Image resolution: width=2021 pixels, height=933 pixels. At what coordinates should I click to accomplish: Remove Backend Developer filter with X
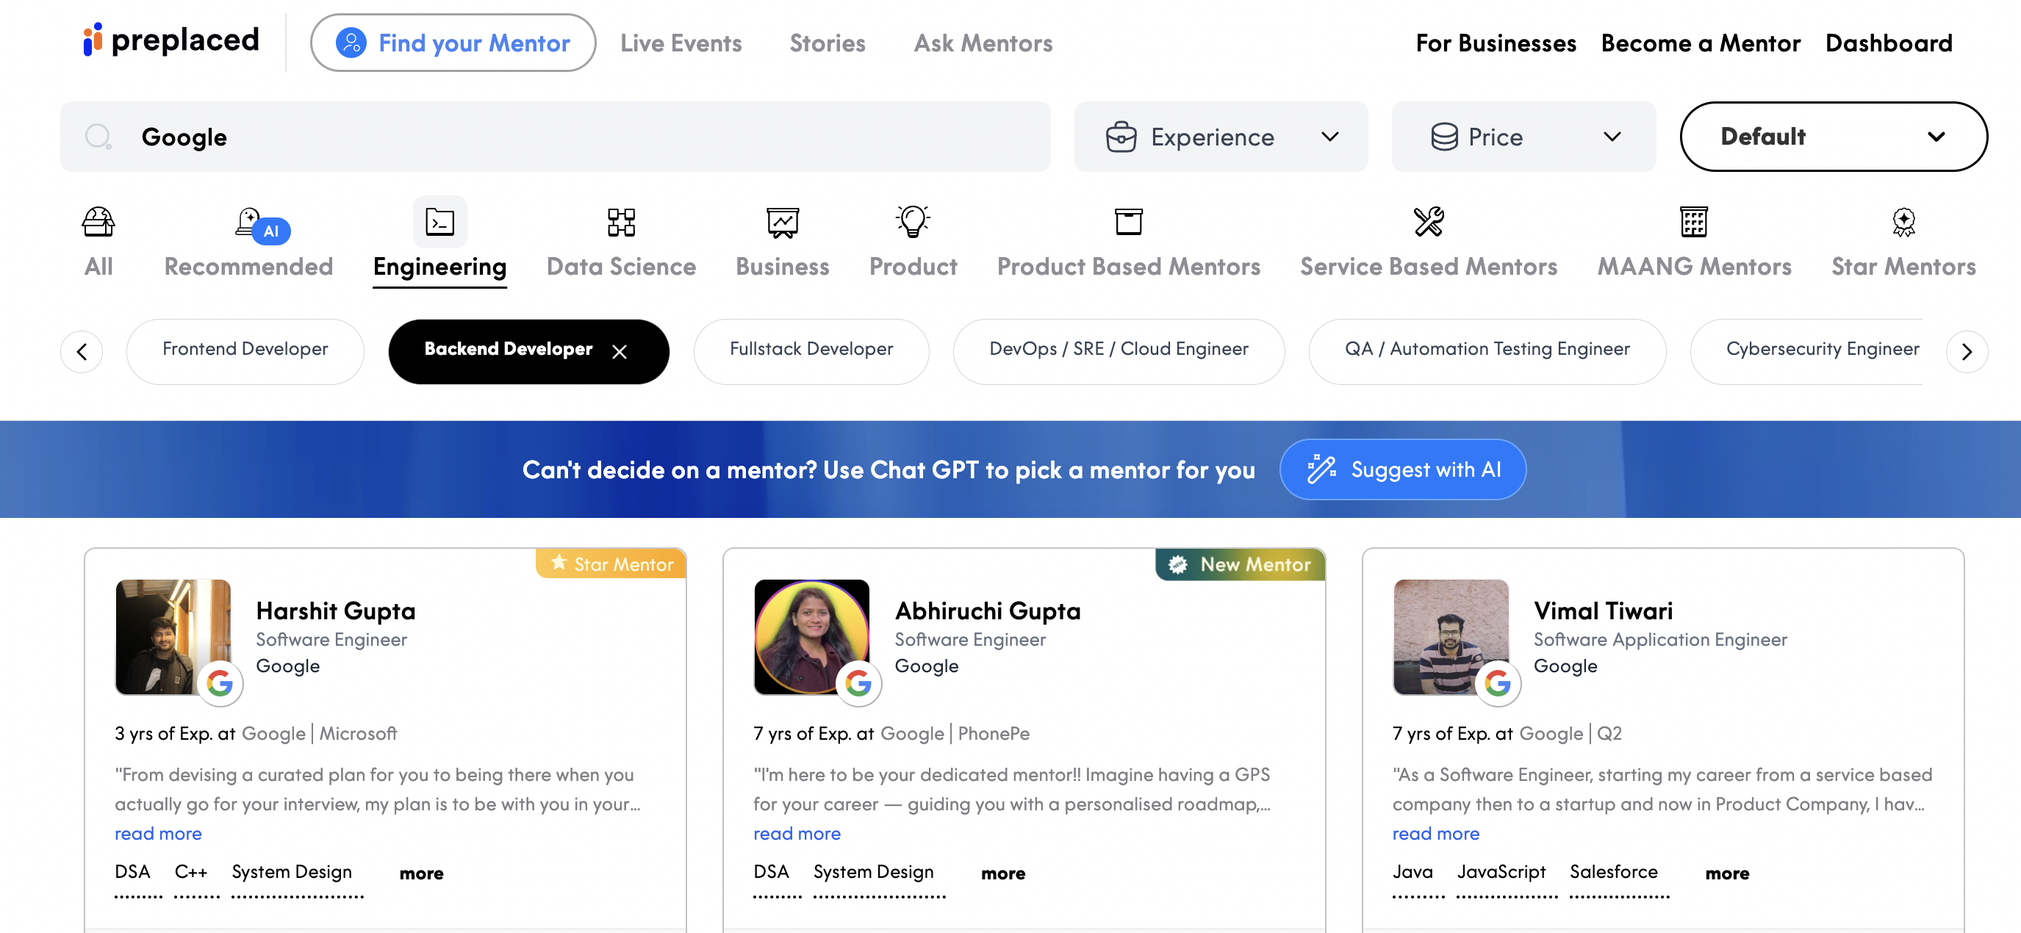[619, 352]
